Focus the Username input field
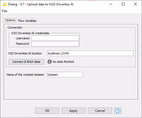The image size is (142, 118). coord(55,38)
